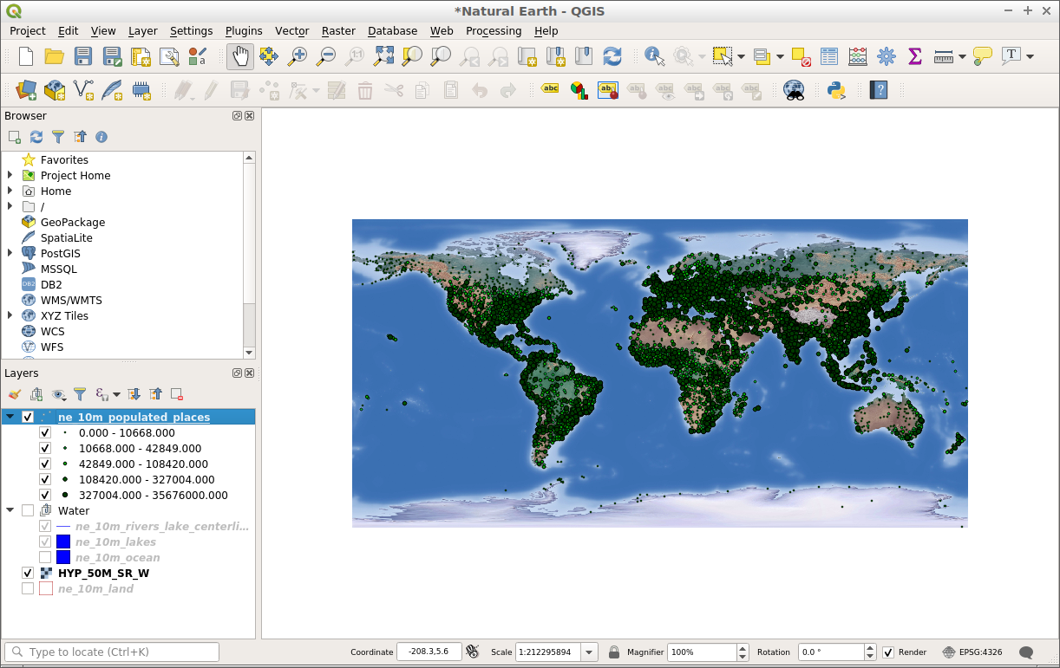
Task: Collapse the Water layer group
Action: pyautogui.click(x=10, y=510)
